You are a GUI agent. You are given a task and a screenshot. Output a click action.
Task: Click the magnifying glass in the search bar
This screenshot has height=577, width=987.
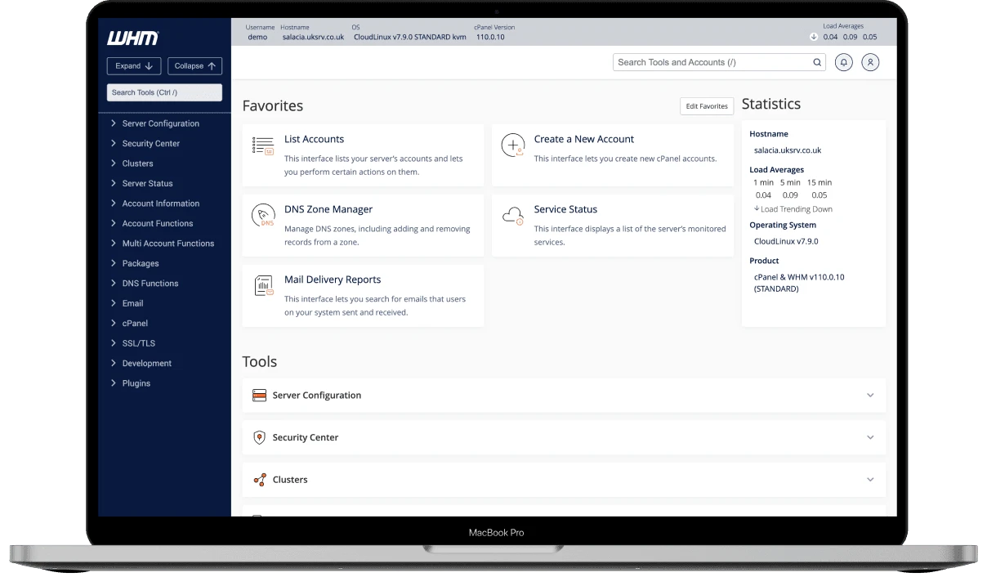click(817, 61)
